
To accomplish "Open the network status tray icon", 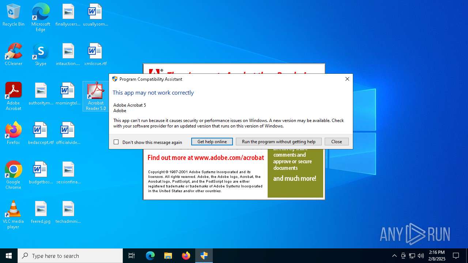I will 412,256.
